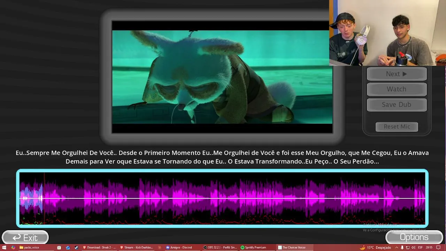Open the Outlook taskbar icon
The height and width of the screenshot is (251, 446).
click(x=68, y=248)
